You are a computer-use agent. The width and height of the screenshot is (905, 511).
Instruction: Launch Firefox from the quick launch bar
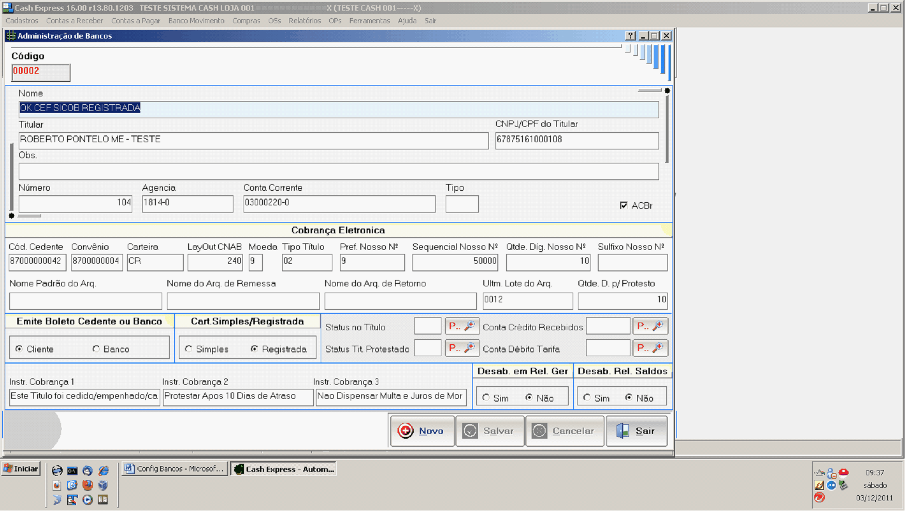(x=87, y=485)
